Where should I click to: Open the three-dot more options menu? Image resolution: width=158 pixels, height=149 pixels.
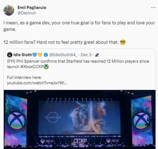click(x=153, y=8)
